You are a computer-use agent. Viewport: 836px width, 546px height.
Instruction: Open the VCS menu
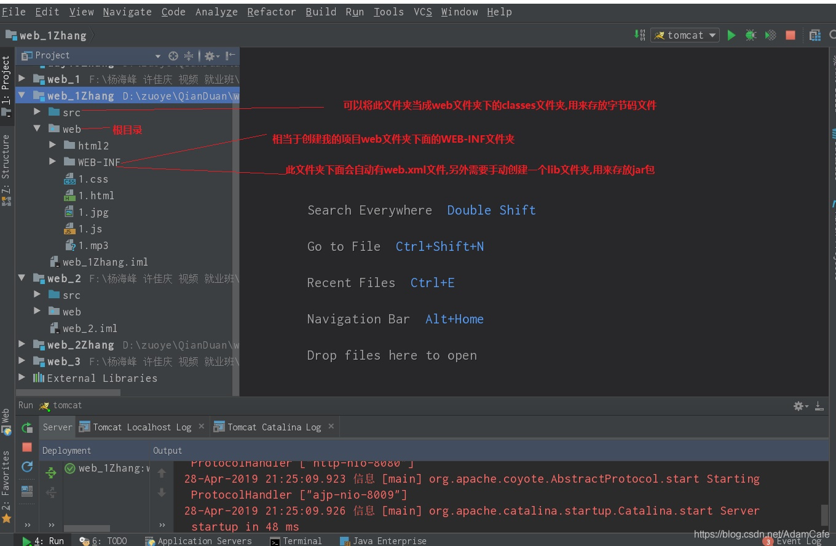click(x=423, y=12)
